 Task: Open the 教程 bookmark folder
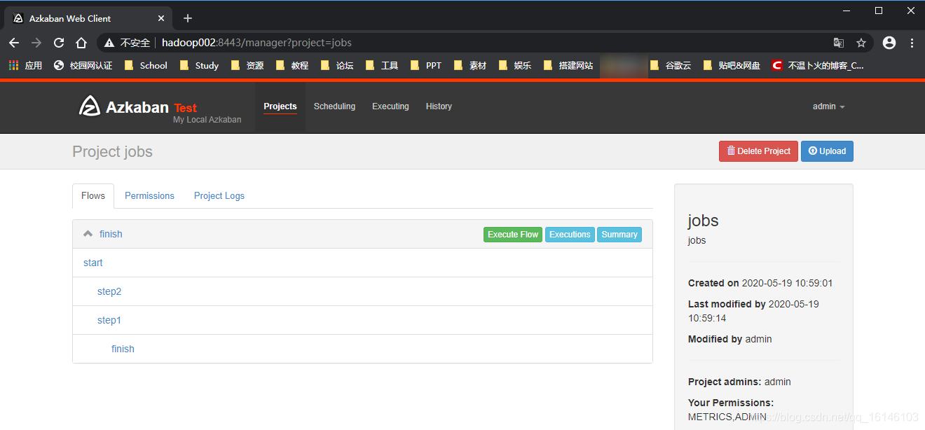pyautogui.click(x=292, y=65)
